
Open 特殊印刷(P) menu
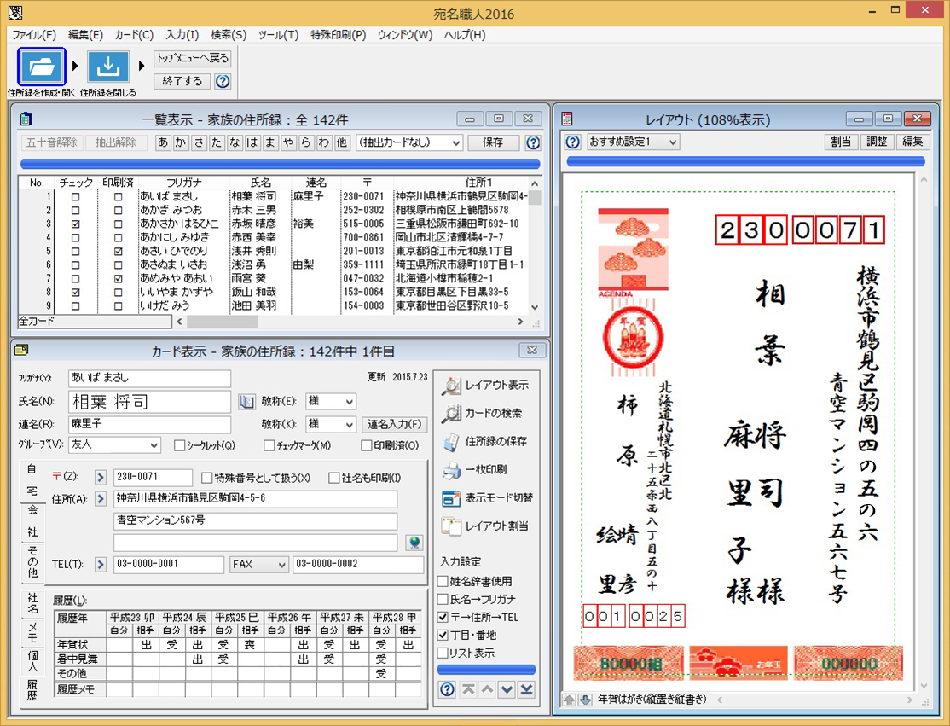pos(338,35)
